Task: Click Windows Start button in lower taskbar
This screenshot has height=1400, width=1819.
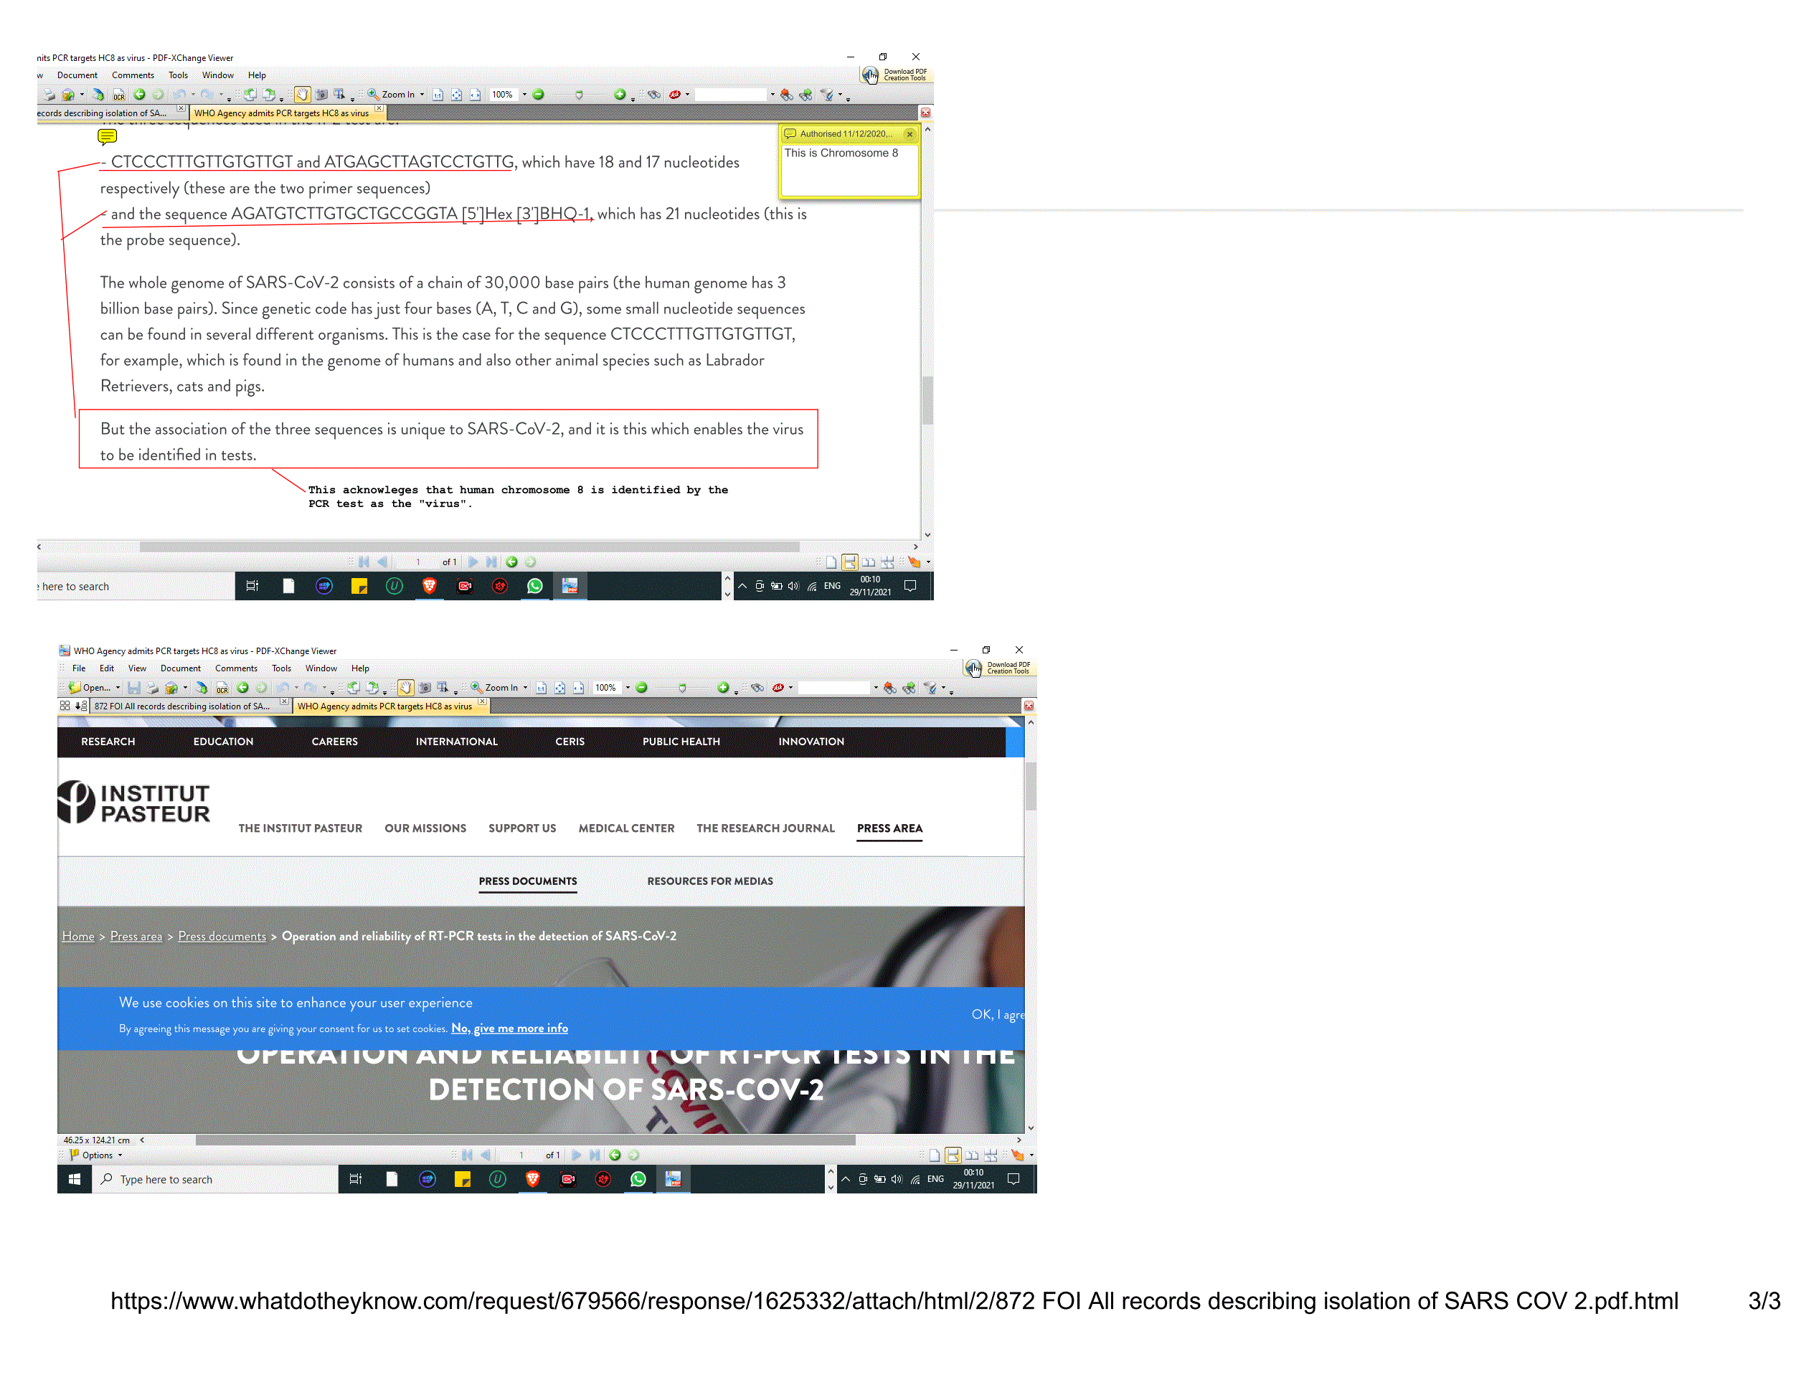Action: 74,1179
